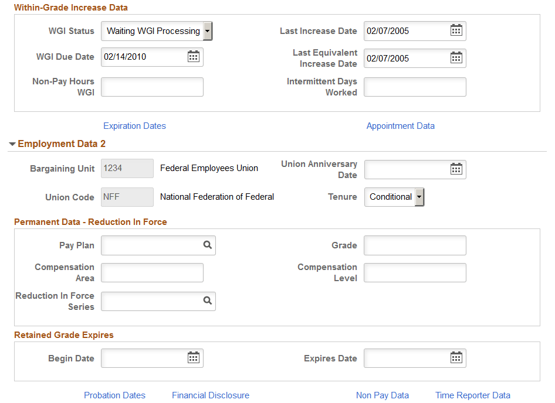The height and width of the screenshot is (403, 555).
Task: Open calendar picker for WGI Due Date
Action: tap(194, 57)
